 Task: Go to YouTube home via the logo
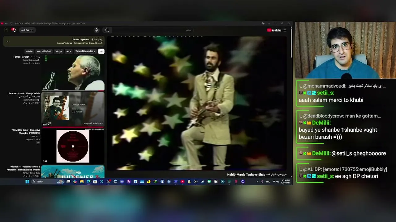tap(274, 30)
